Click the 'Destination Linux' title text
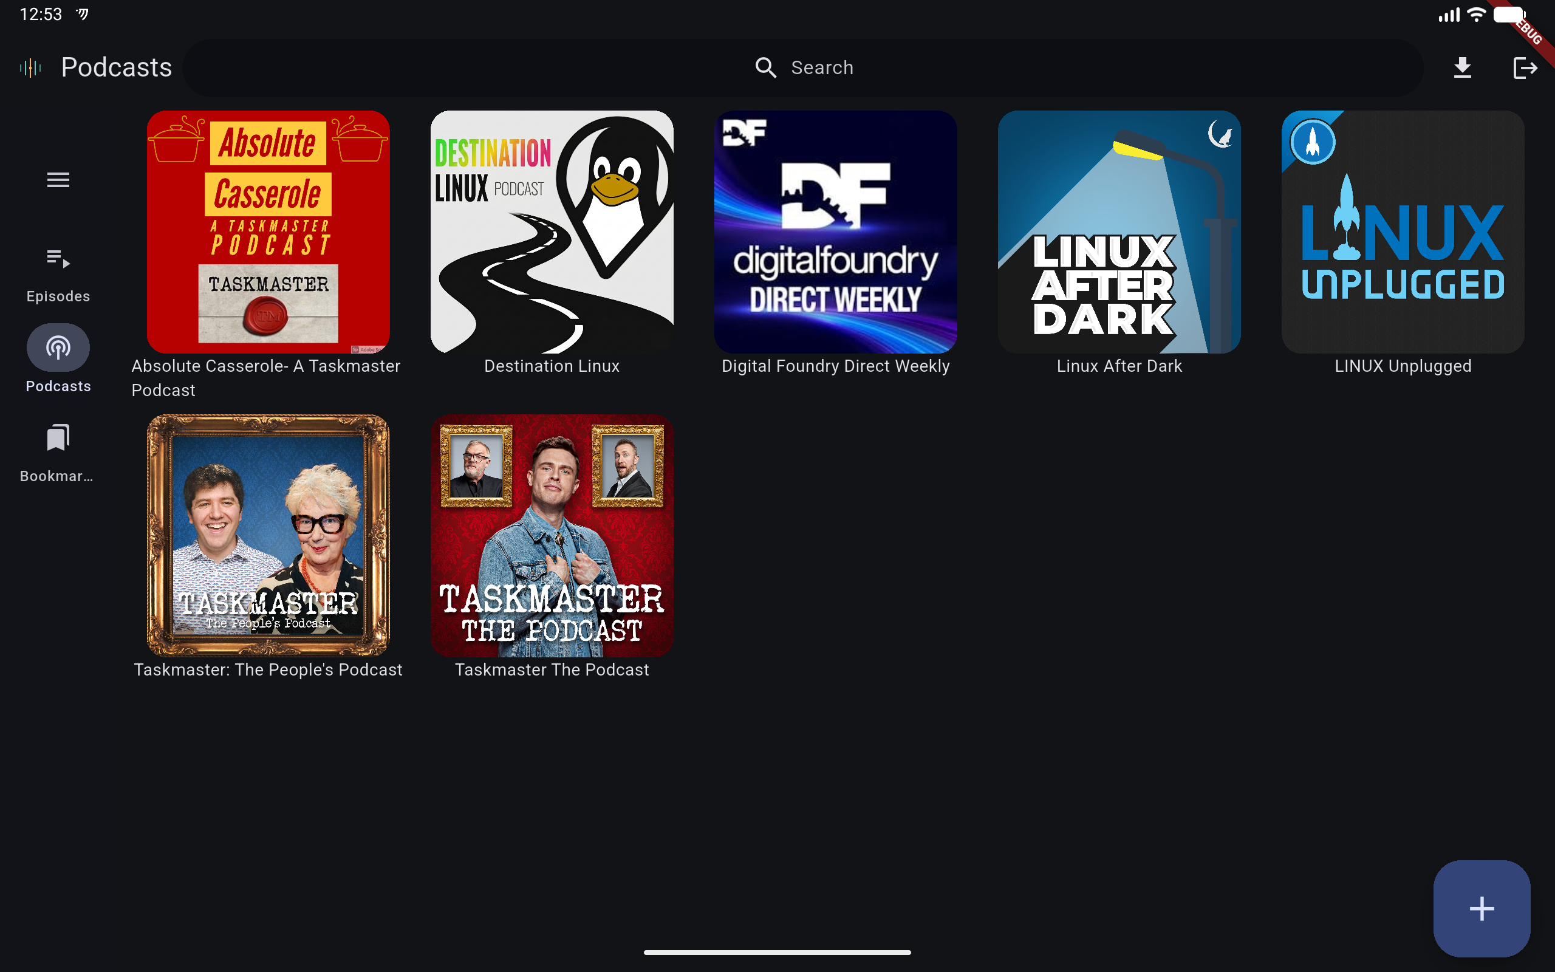Viewport: 1555px width, 972px height. (552, 366)
